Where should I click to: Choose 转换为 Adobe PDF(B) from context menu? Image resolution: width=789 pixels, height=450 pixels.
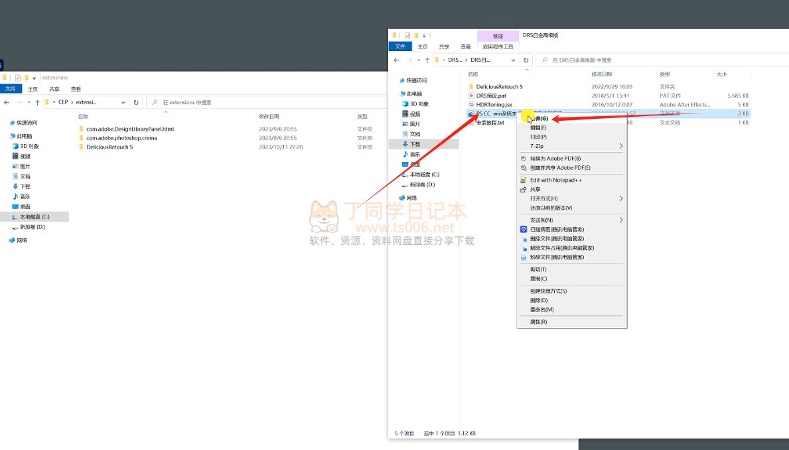point(555,159)
